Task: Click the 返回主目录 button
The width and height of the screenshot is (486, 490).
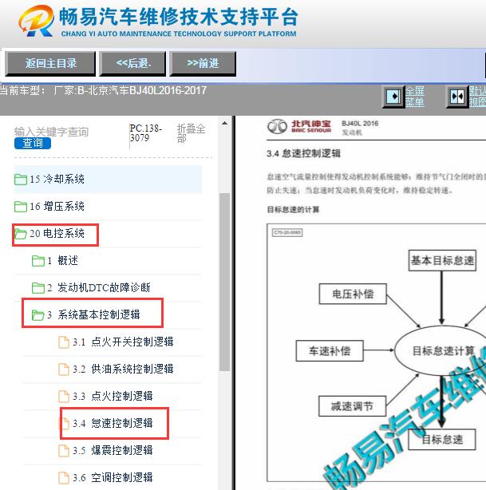Action: (x=50, y=63)
